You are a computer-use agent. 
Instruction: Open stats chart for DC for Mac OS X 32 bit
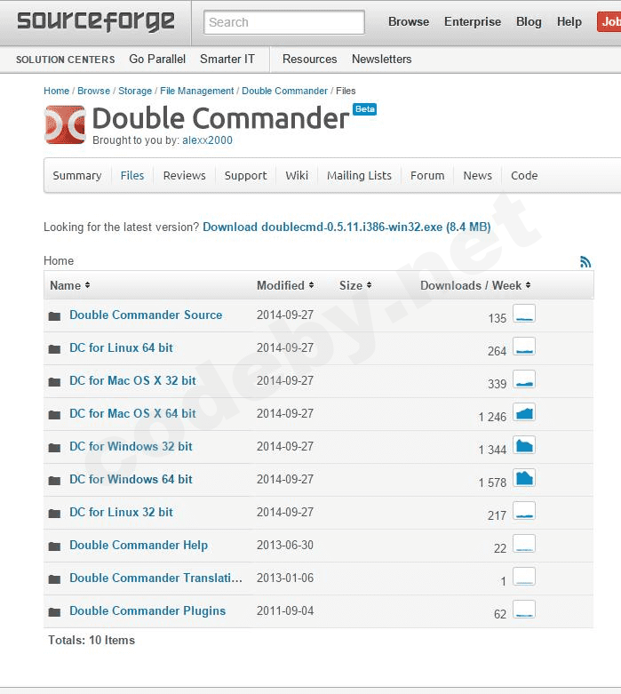(524, 379)
